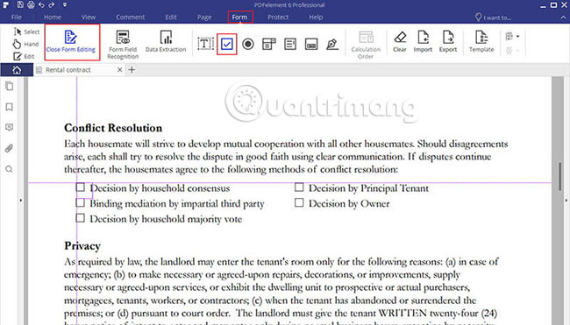Close the Rental contract tab
The height and width of the screenshot is (325, 570).
click(119, 70)
